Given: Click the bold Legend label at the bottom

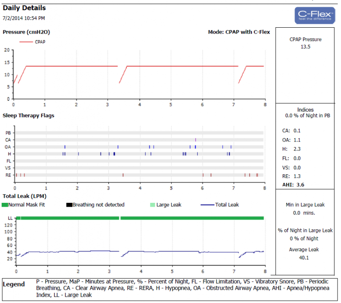Looking at the screenshot, I should (x=14, y=284).
